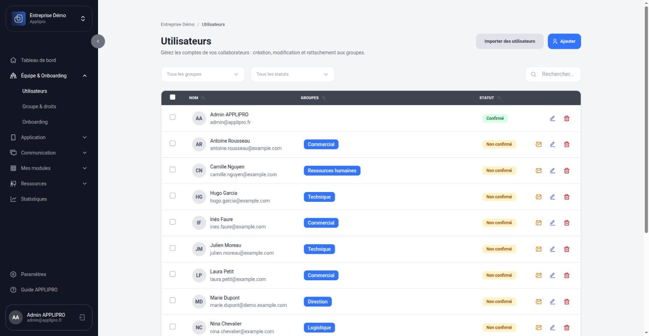
Task: Open the 'Tous les groupes' filter dropdown
Action: 203,74
